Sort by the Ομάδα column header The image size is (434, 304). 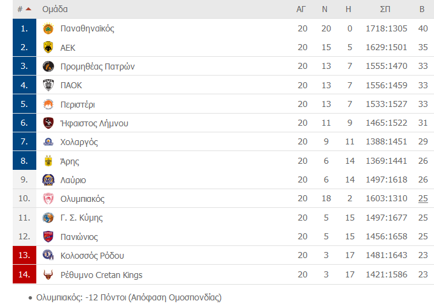(x=55, y=9)
